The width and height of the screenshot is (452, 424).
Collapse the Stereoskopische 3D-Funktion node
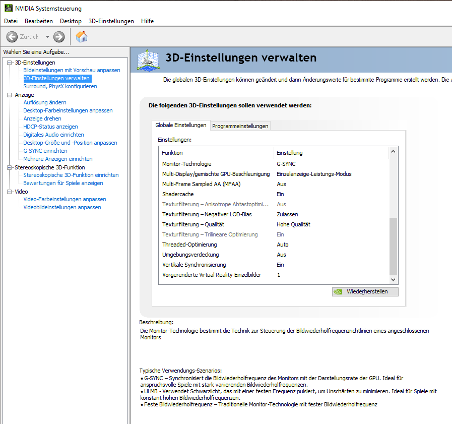pyautogui.click(x=10, y=167)
